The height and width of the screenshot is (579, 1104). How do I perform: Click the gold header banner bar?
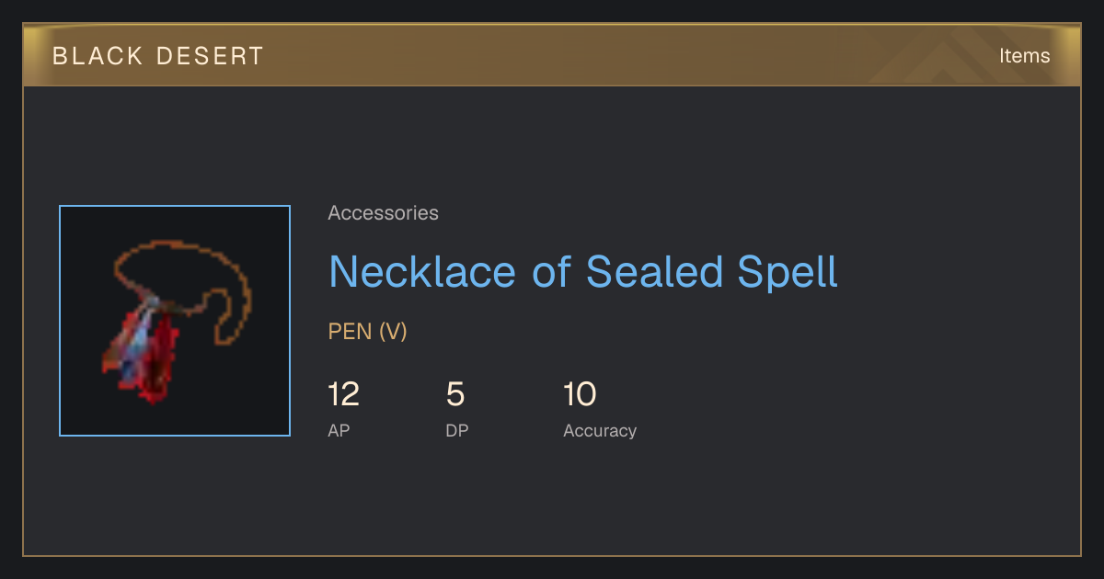552,55
